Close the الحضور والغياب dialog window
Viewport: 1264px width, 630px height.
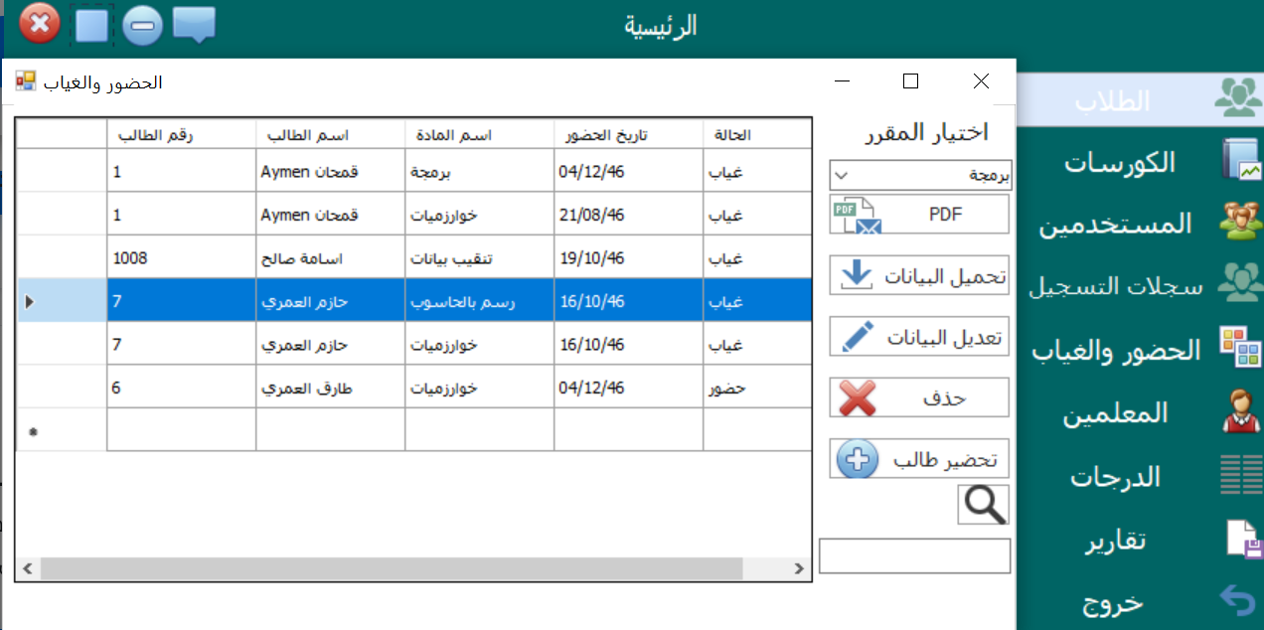[981, 81]
